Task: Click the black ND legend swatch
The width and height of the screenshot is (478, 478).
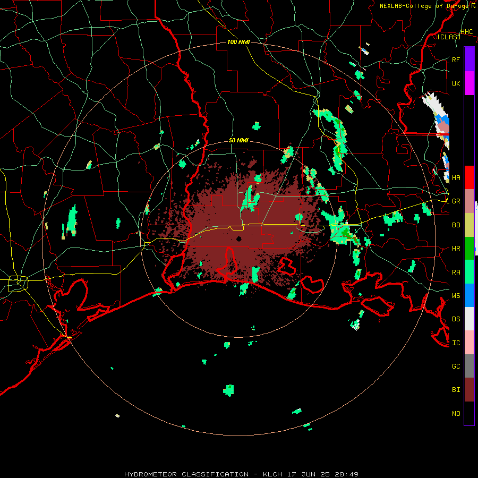Action: (469, 413)
